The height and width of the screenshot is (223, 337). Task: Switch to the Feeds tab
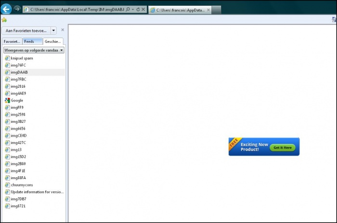point(32,41)
